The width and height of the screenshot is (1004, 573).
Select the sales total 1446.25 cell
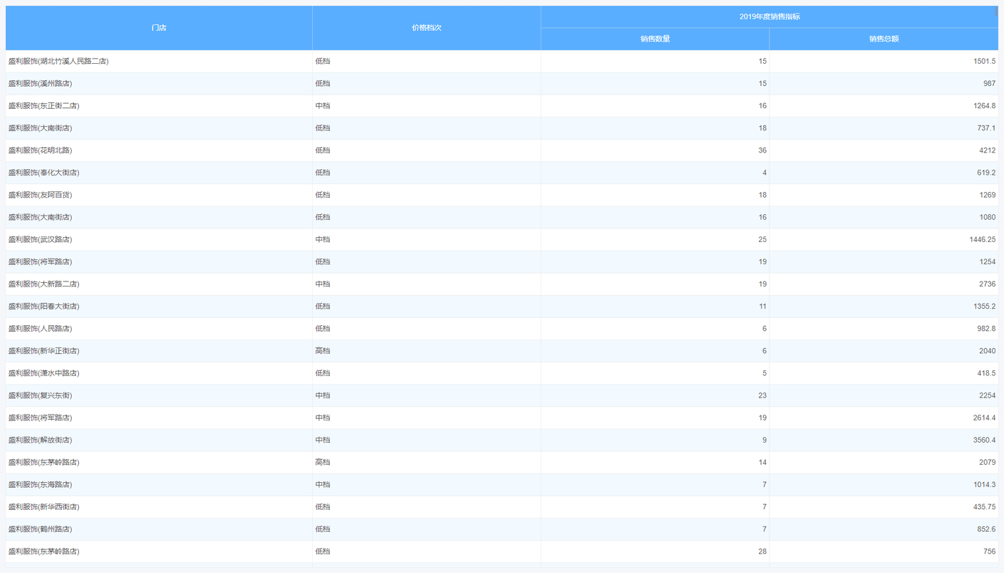982,239
